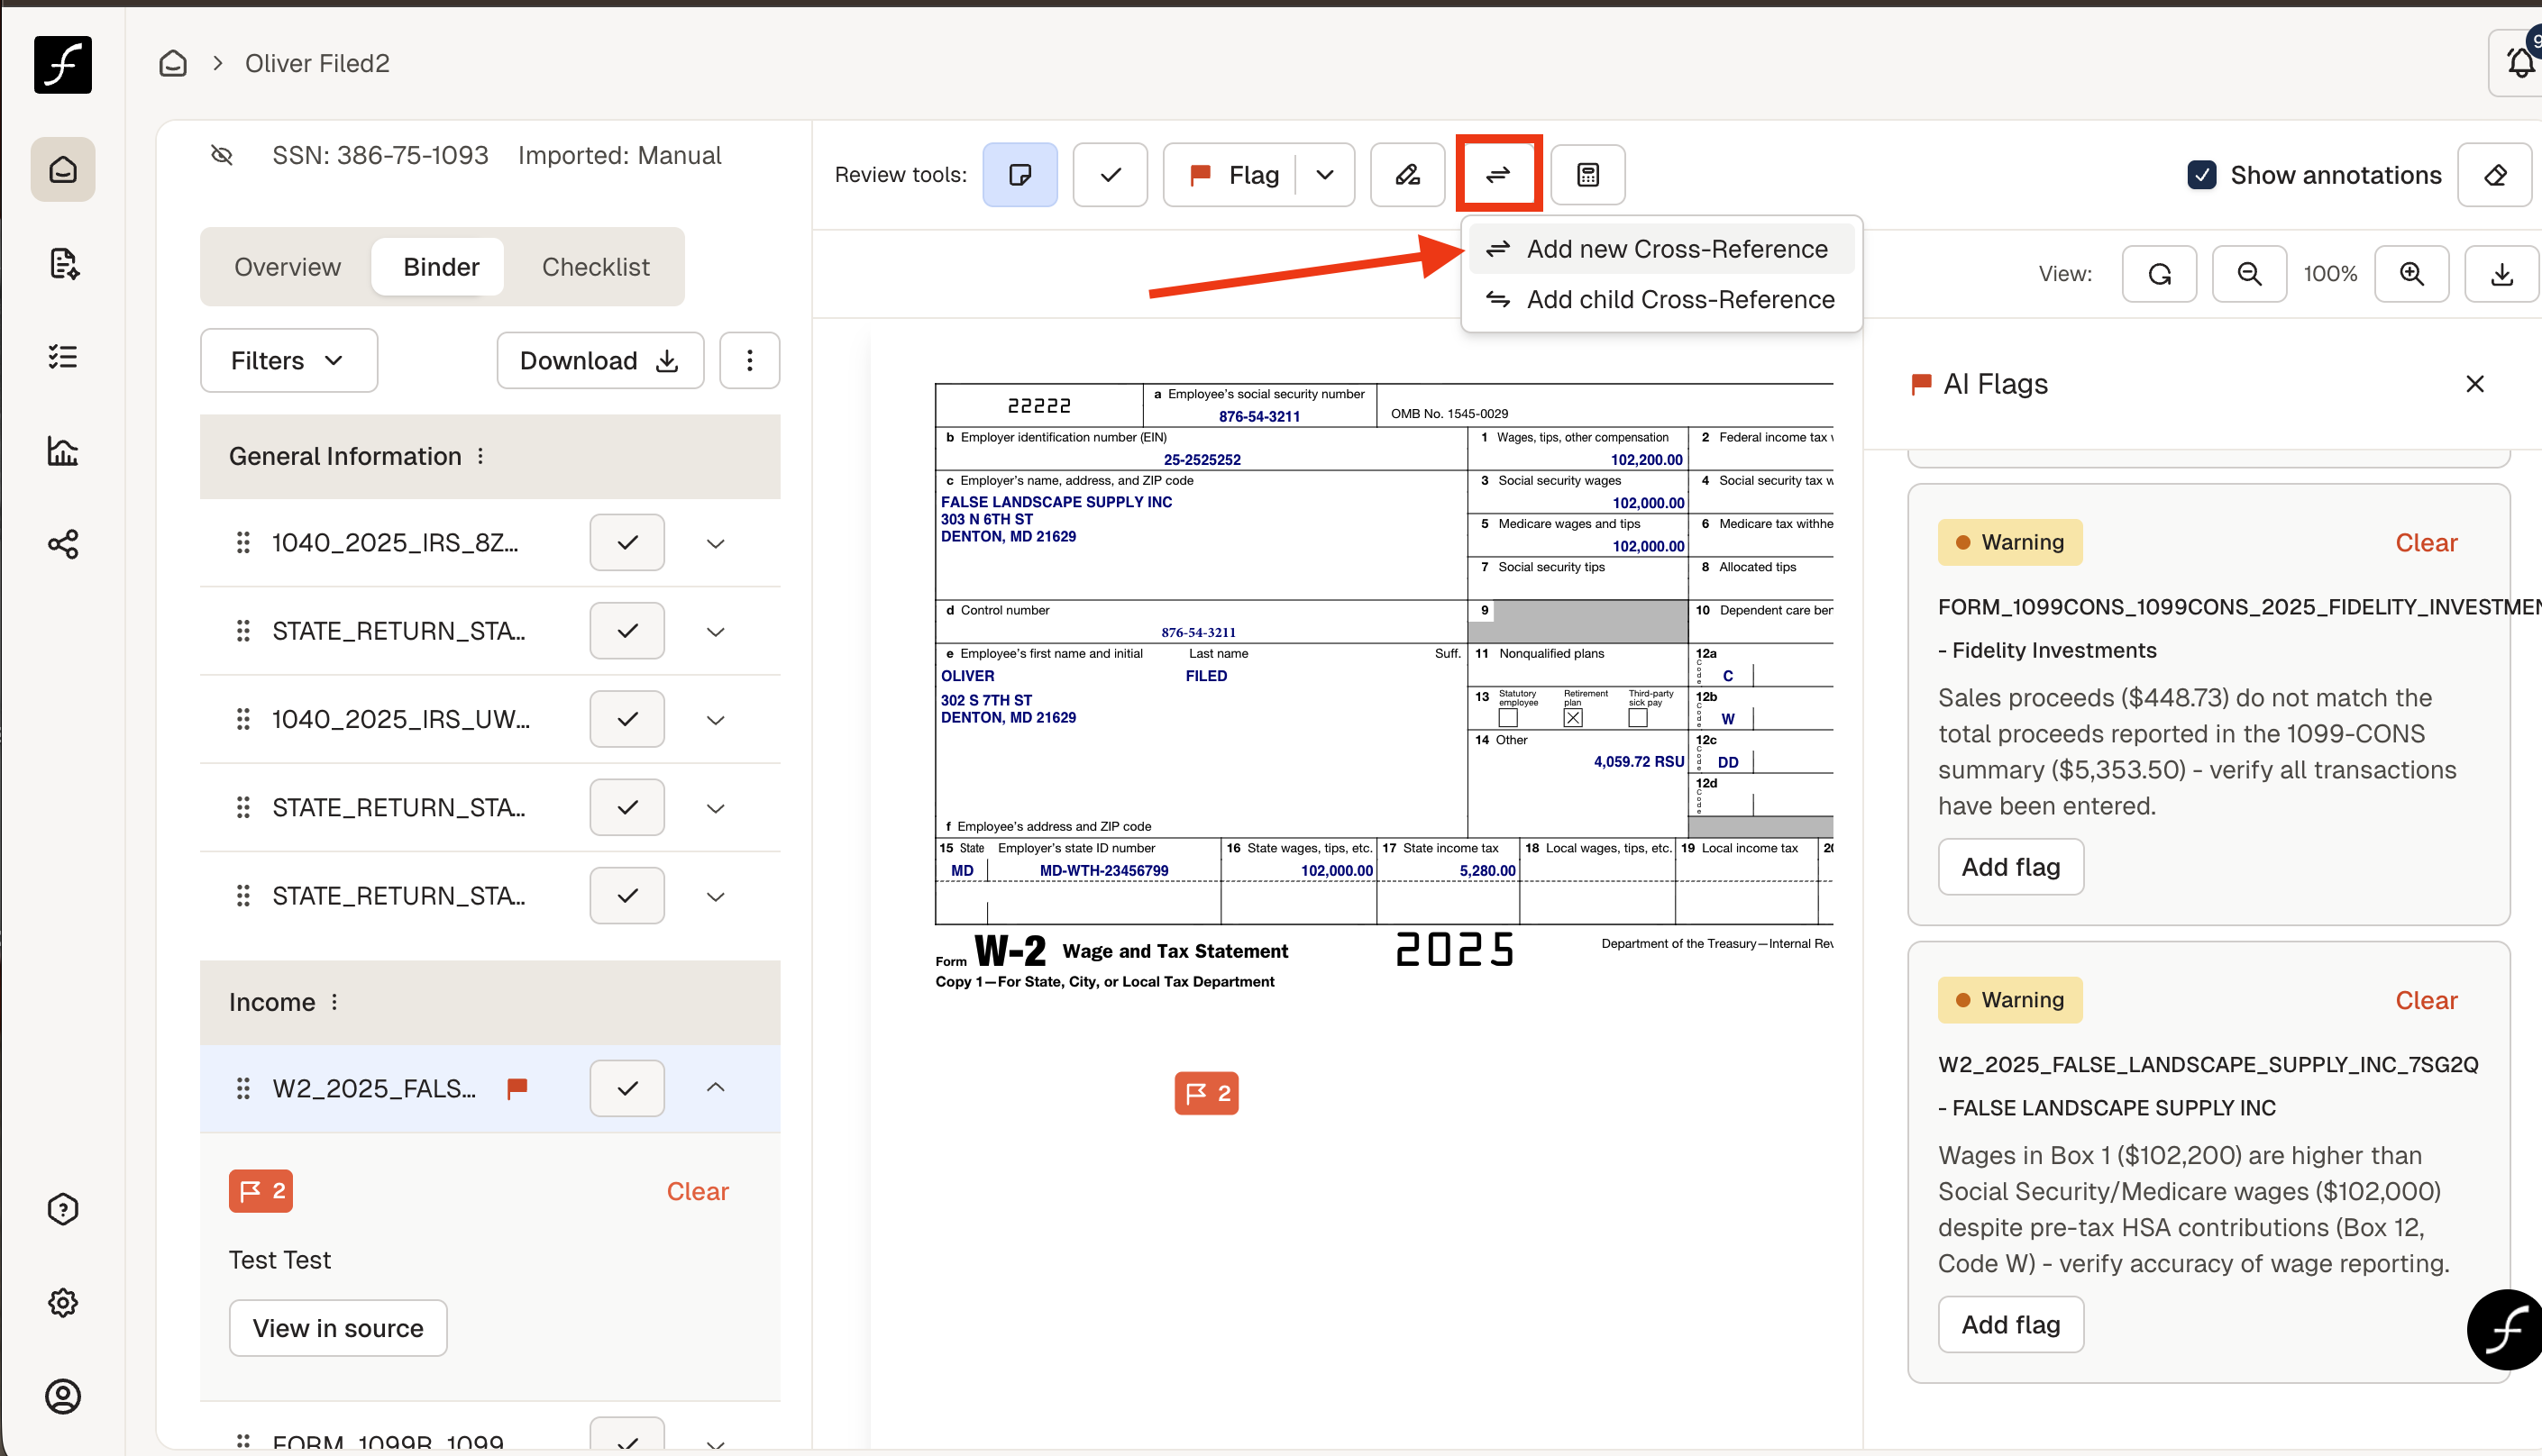Select the sticky note review tool
Viewport: 2542px width, 1456px height.
1020,175
